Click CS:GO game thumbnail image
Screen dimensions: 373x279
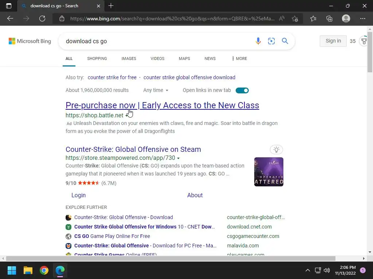pyautogui.click(x=268, y=172)
